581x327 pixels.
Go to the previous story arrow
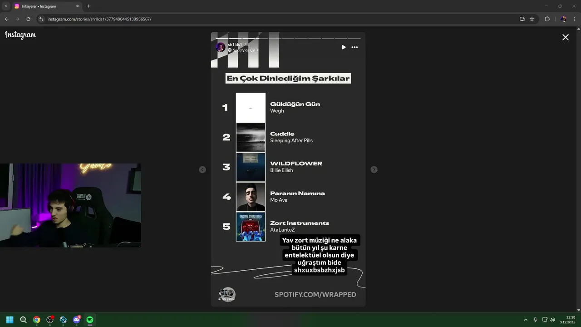[202, 169]
